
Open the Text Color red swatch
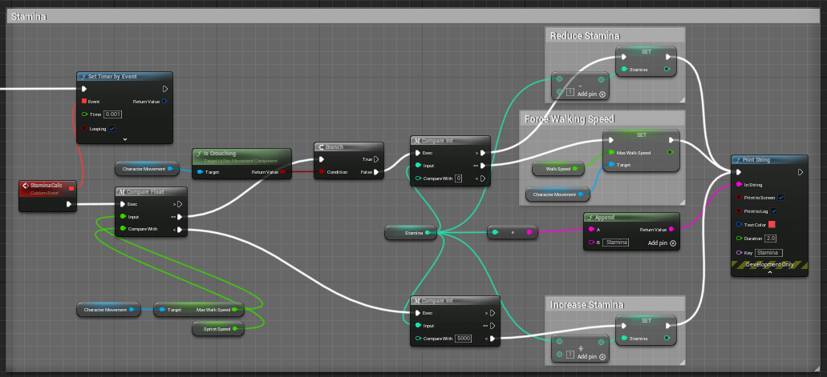coord(772,224)
